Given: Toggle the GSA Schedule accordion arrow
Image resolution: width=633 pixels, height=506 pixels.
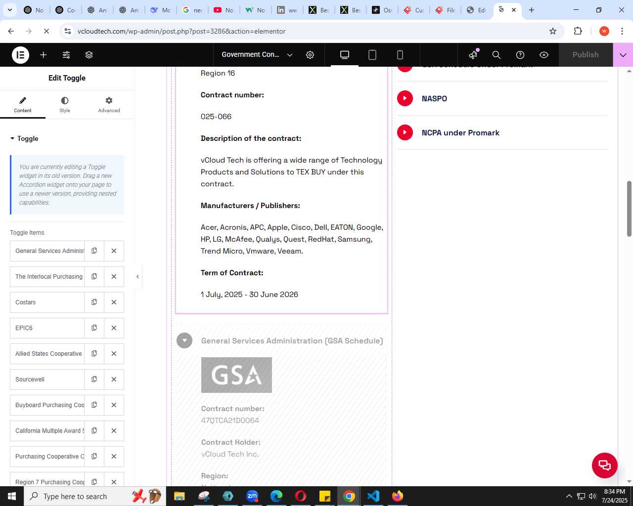Looking at the screenshot, I should (184, 340).
